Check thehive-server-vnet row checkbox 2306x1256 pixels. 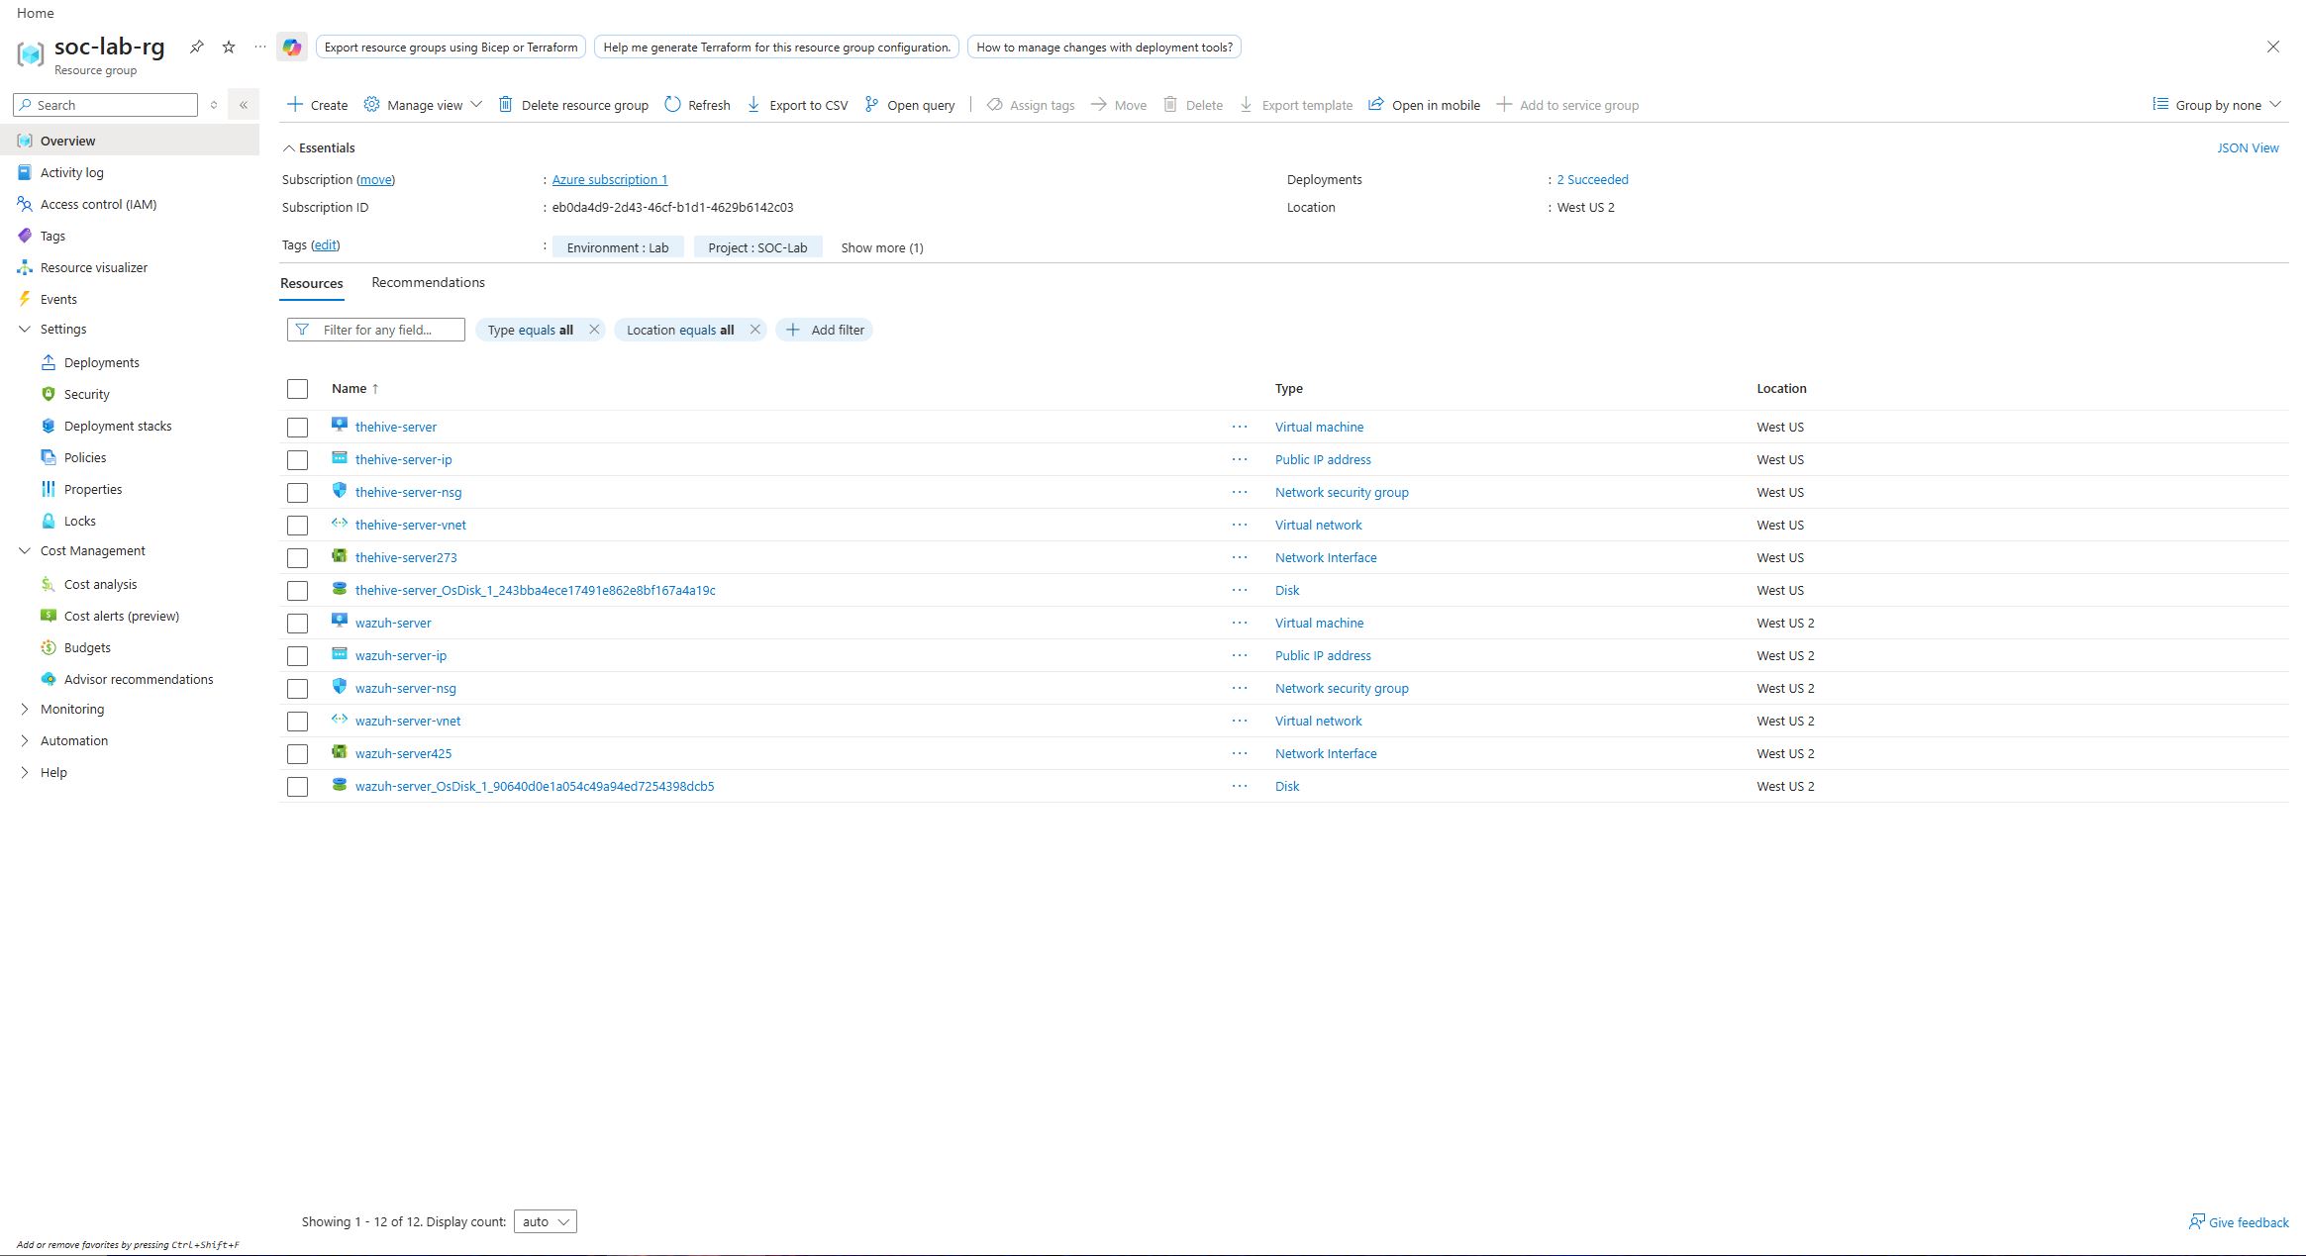click(x=297, y=526)
